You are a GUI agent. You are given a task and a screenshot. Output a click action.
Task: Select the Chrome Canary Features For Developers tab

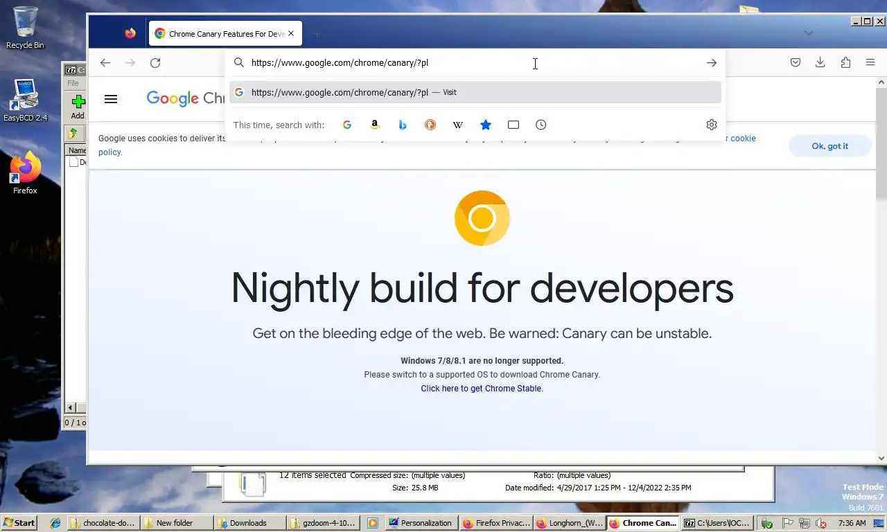(225, 33)
